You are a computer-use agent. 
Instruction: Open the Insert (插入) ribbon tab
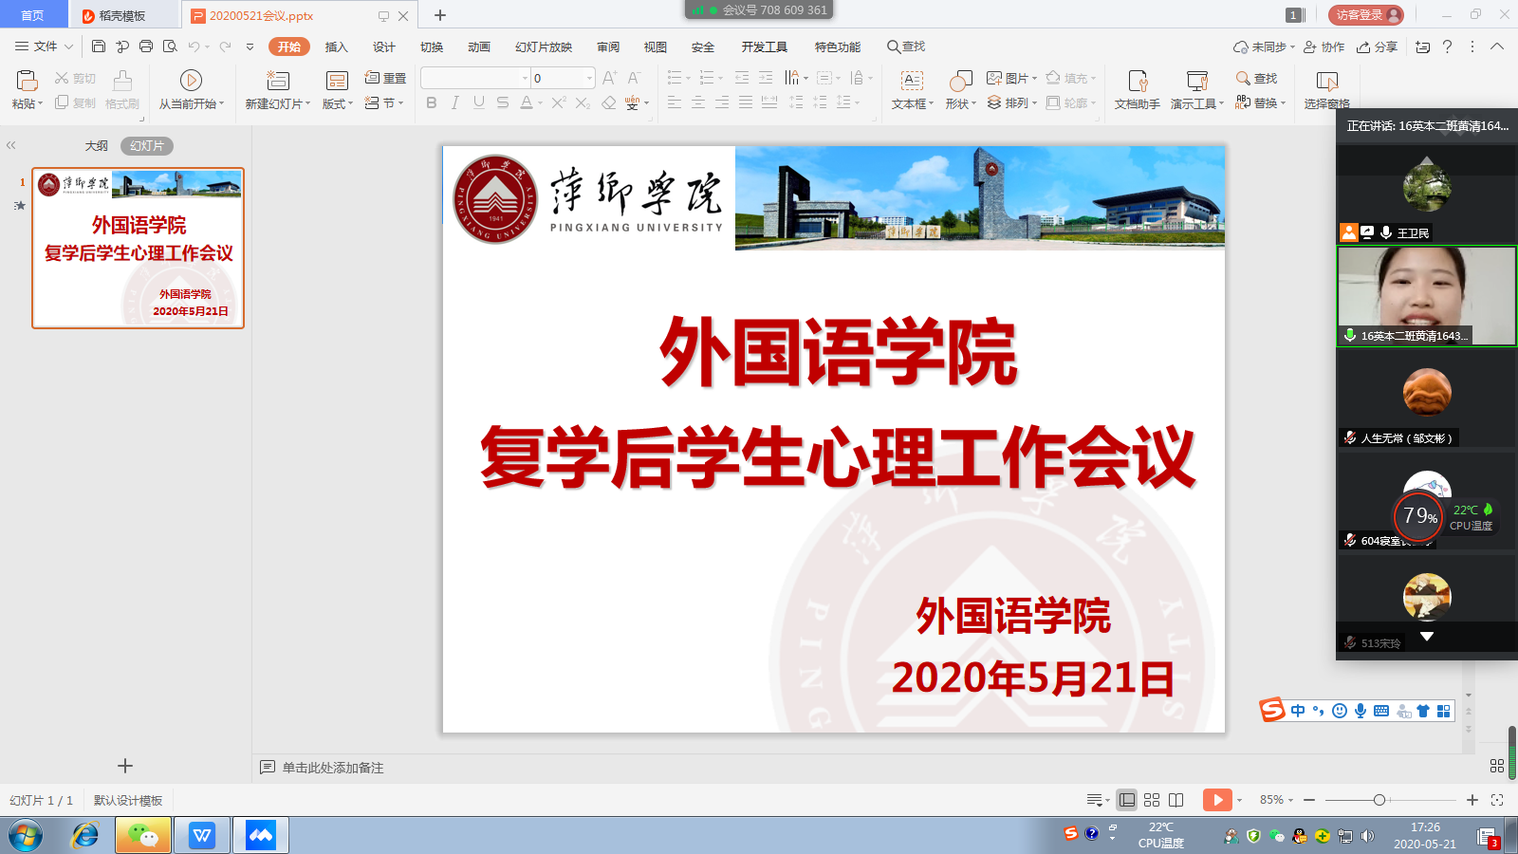point(336,46)
